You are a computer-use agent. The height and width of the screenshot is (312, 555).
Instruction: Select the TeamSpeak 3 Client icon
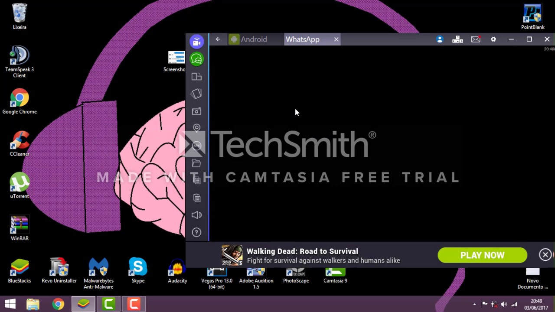pyautogui.click(x=20, y=62)
